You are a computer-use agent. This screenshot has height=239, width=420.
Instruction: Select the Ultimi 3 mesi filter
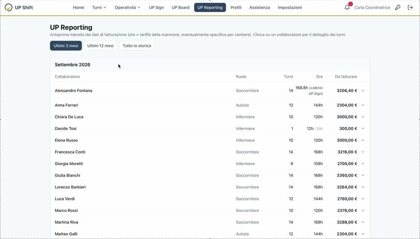[66, 46]
